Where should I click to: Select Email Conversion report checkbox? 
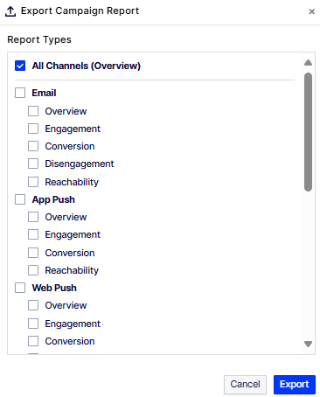(x=33, y=146)
